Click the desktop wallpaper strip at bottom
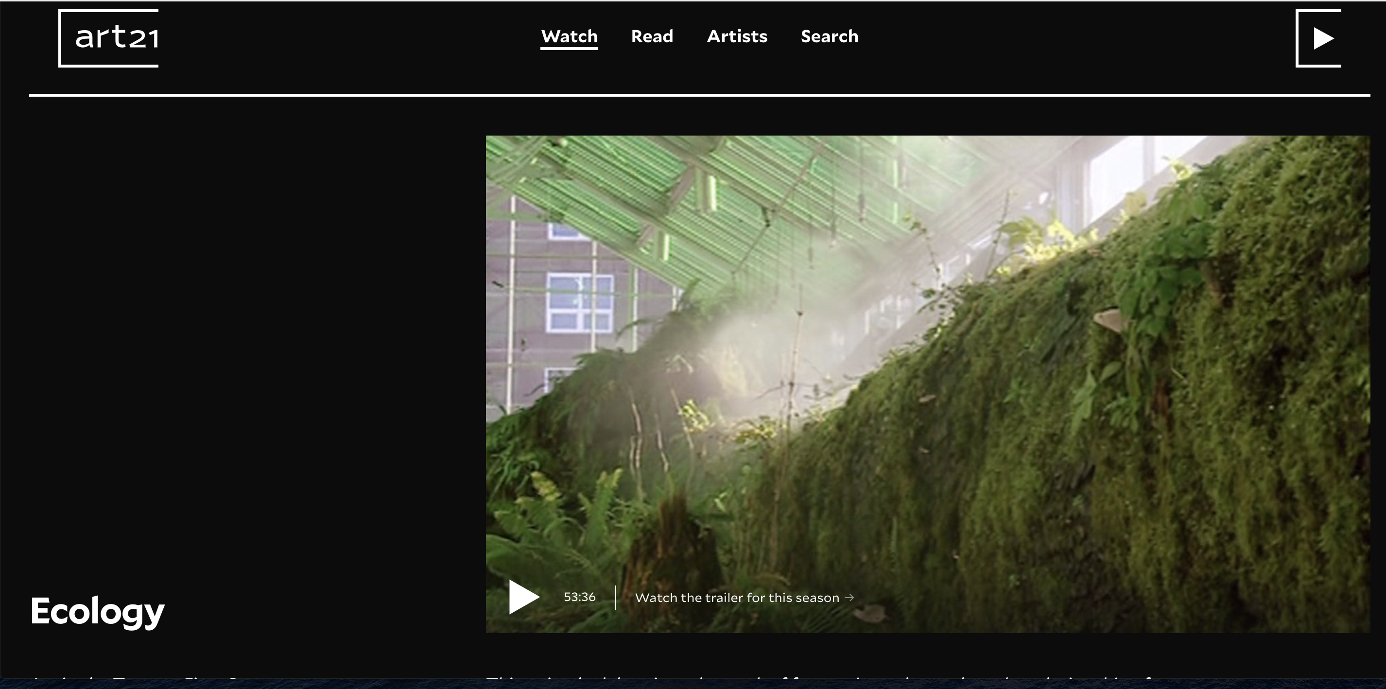 tap(693, 685)
